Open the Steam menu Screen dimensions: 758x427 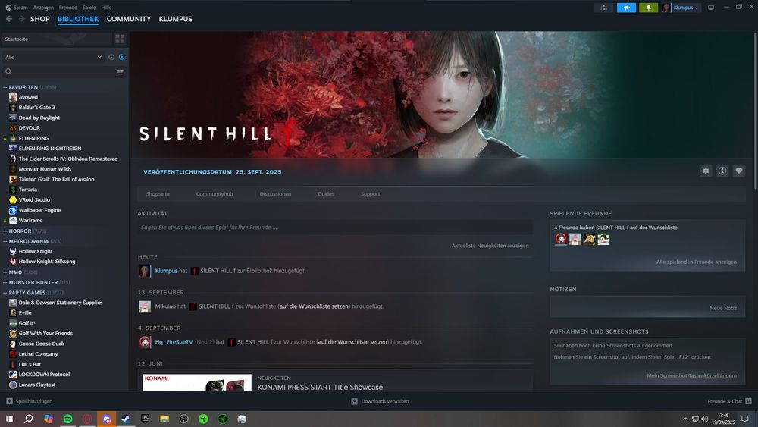(x=17, y=8)
